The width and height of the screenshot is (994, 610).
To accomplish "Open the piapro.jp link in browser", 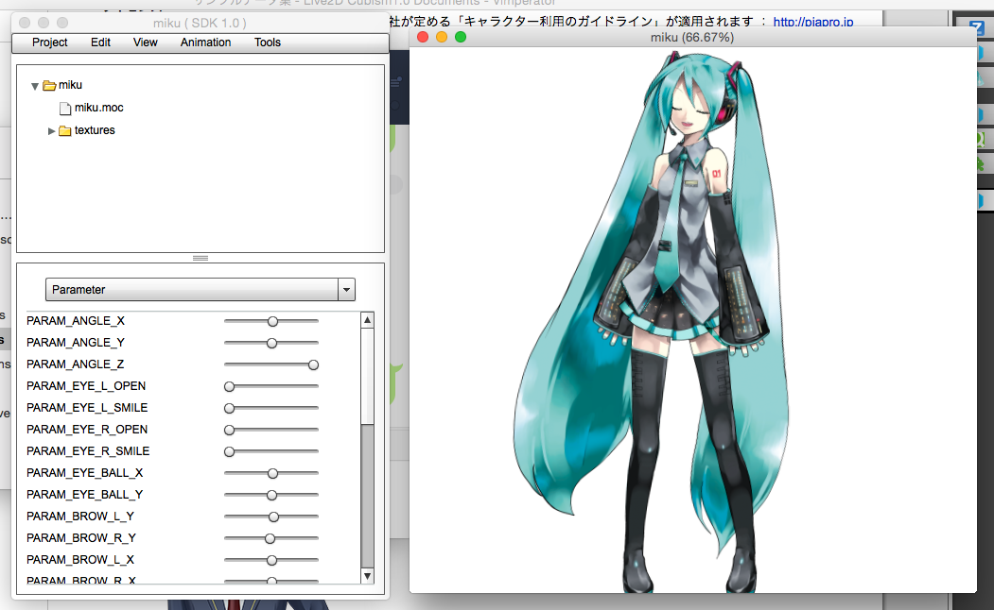I will pos(812,22).
